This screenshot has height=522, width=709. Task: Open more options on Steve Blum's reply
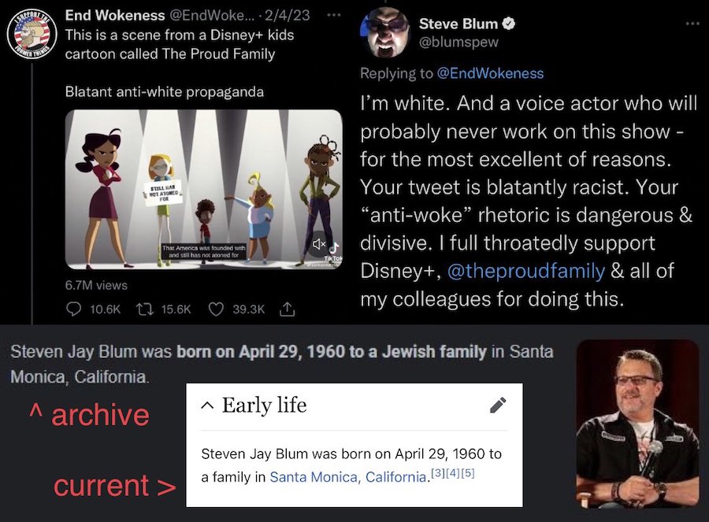coord(692,24)
